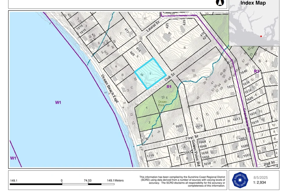294x194 pixels.
Task: Click the SCRD accuracy disclaimer paragraph
Action: (182, 181)
